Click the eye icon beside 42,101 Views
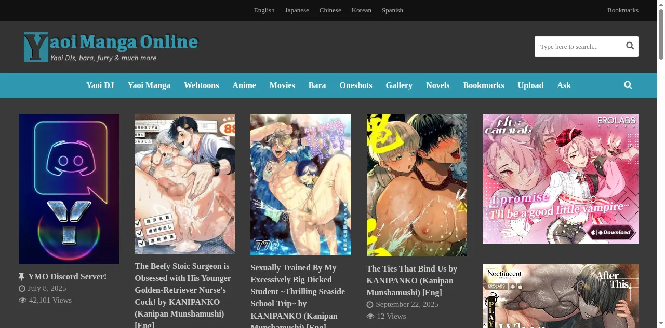 (22, 301)
